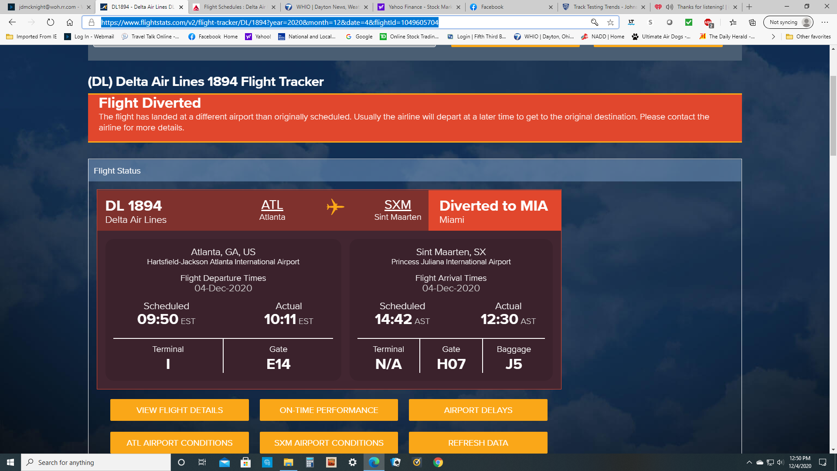This screenshot has width=837, height=471.
Task: Open Log In - Webmail bookmark
Action: coord(89,37)
